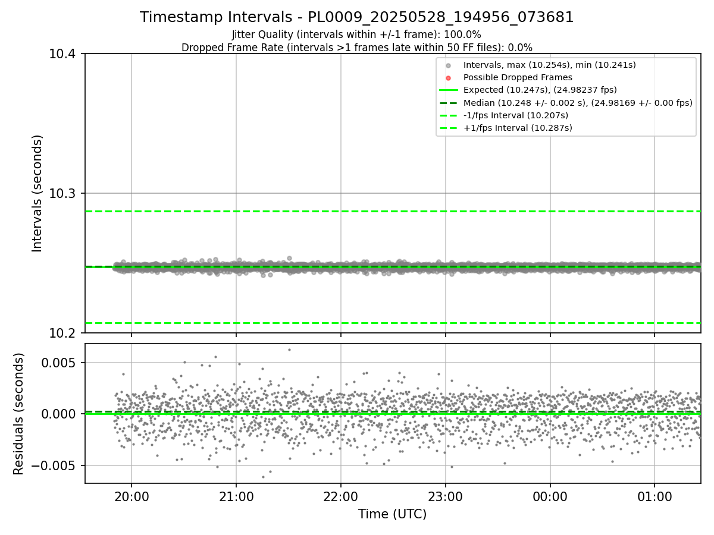Click the plot title 'Timestamp Intervals - PL0009_20250528_194956_073681'
This screenshot has width=714, height=535.
pos(357,17)
